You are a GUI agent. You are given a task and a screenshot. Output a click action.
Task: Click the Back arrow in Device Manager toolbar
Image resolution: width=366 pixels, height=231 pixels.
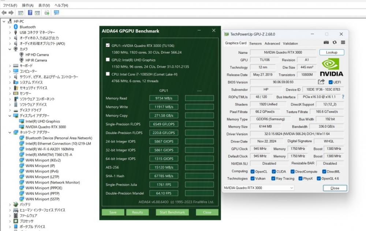point(4,12)
